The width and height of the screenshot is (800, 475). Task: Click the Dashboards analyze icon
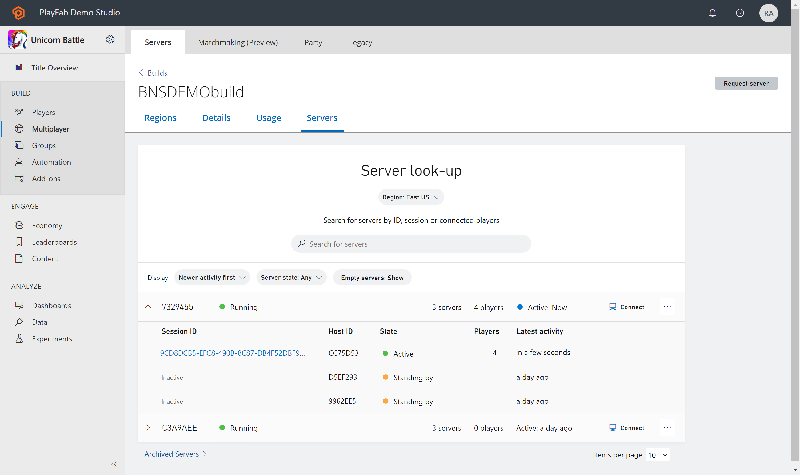click(19, 305)
